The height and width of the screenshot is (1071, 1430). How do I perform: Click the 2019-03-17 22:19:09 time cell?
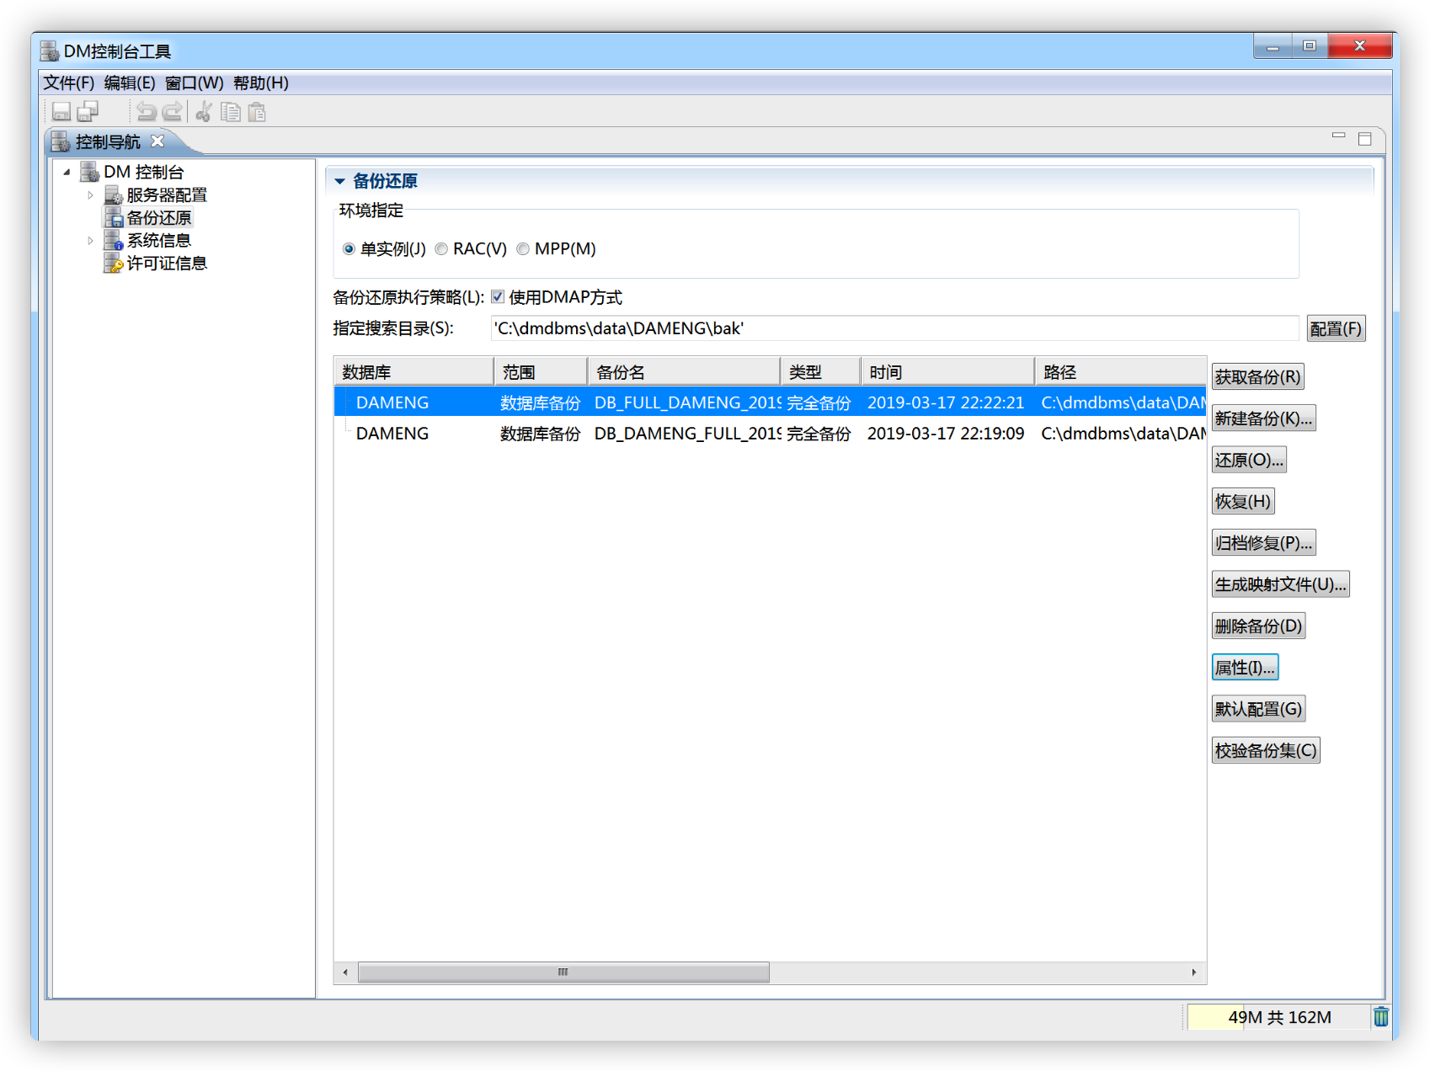coord(946,433)
